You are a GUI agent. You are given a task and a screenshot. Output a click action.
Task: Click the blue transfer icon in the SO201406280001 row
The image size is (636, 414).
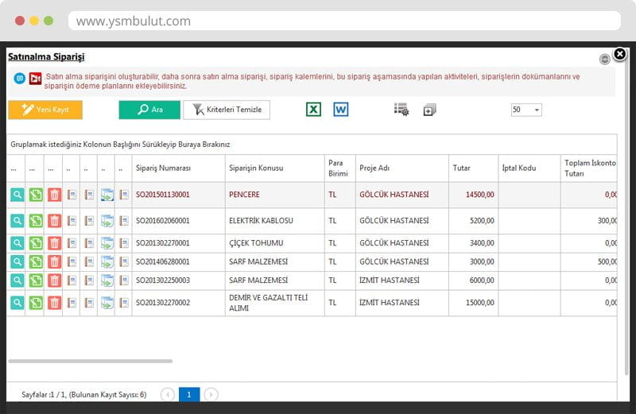click(x=107, y=261)
